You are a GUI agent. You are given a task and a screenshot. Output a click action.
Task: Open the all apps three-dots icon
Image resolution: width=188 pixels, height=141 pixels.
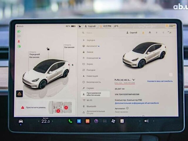[105, 121]
